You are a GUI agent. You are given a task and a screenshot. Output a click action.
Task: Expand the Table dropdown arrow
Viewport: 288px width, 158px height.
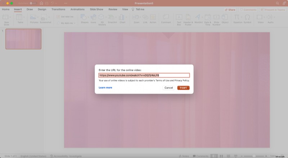(x=24, y=17)
